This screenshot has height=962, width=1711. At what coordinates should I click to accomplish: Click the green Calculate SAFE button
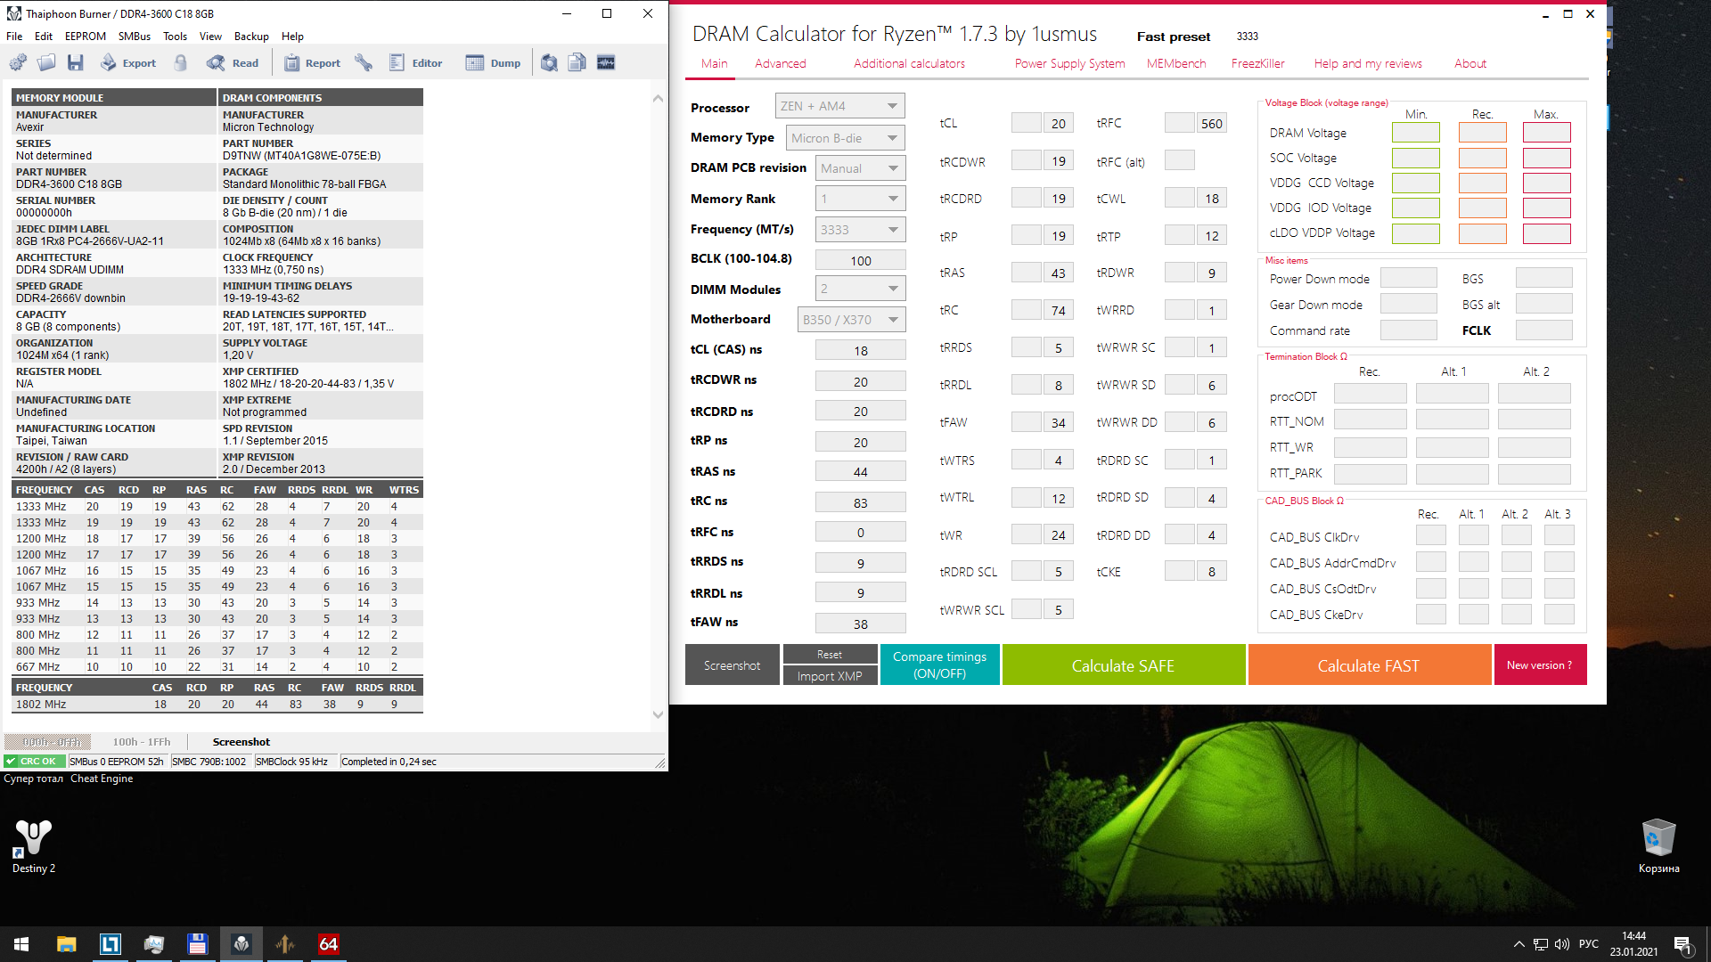click(1123, 665)
